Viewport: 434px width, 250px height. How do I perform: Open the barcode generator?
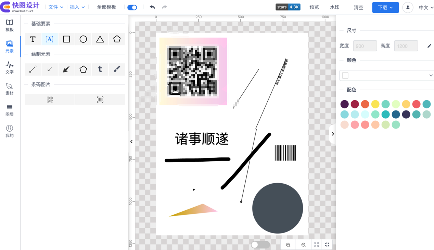click(100, 99)
